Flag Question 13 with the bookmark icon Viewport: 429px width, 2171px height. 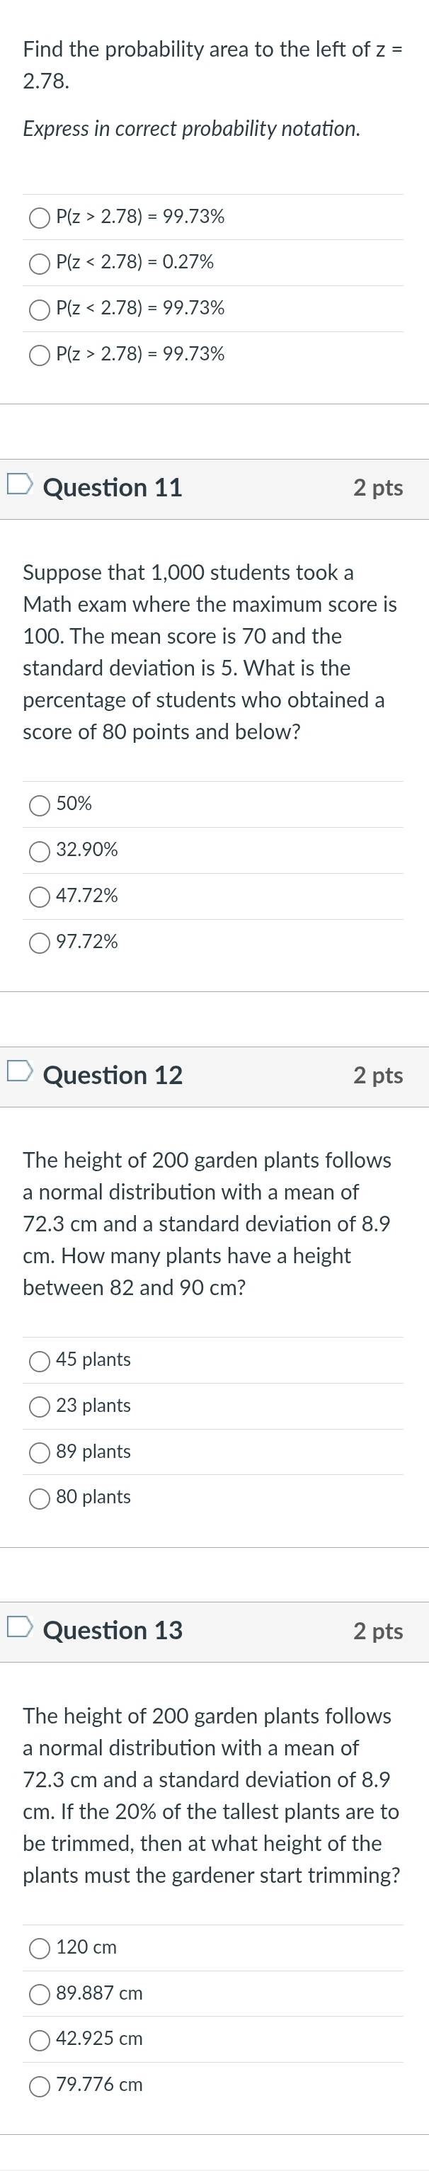(x=19, y=1626)
